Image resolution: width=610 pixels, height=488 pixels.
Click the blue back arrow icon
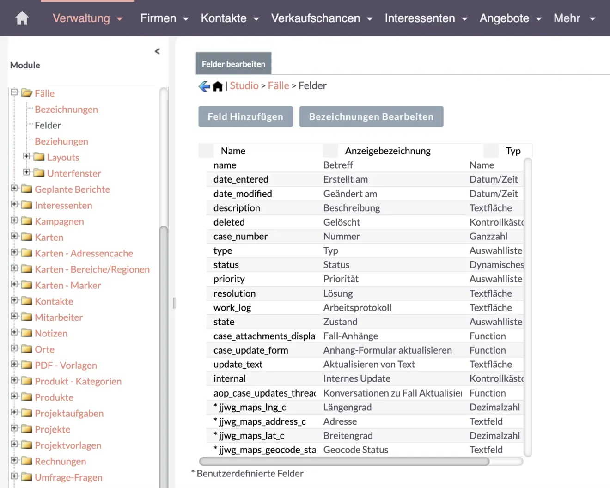[204, 86]
